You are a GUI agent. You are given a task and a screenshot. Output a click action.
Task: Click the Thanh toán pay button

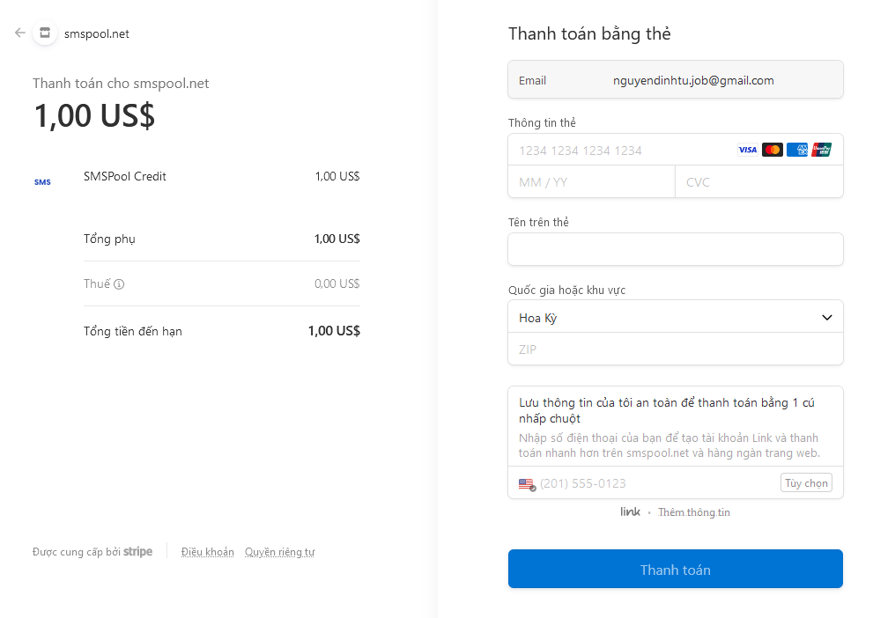[x=676, y=569]
